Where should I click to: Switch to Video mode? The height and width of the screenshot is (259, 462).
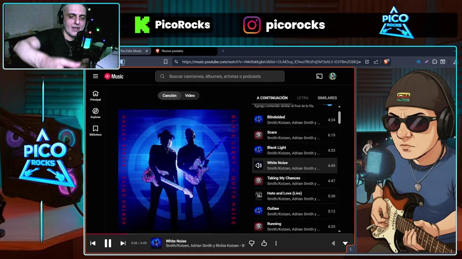coord(190,96)
